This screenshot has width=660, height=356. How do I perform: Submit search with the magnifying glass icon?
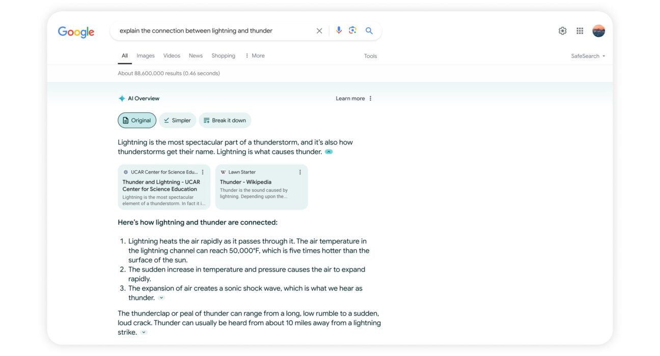369,31
